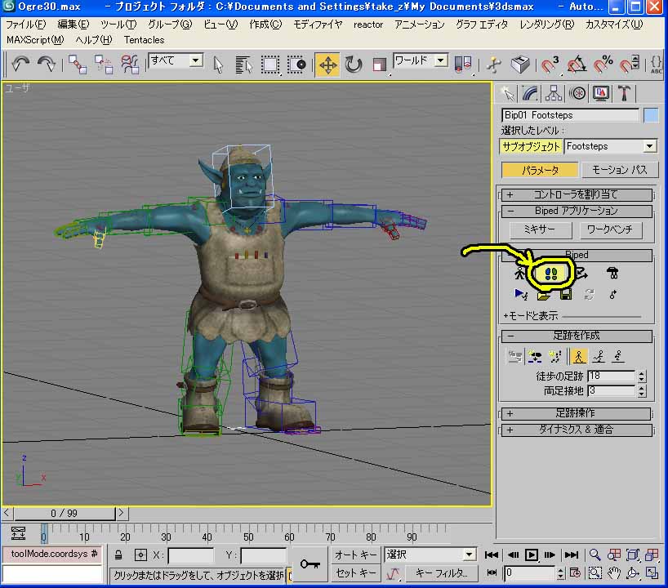This screenshot has width=668, height=588.
Task: Open the MAXScript(M) menu
Action: click(35, 40)
